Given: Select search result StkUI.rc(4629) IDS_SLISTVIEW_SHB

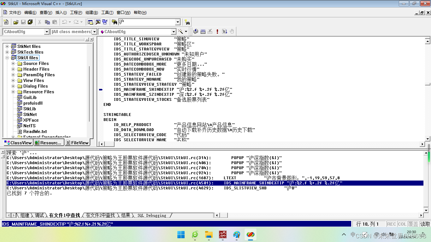Looking at the screenshot, I should pos(215,188).
